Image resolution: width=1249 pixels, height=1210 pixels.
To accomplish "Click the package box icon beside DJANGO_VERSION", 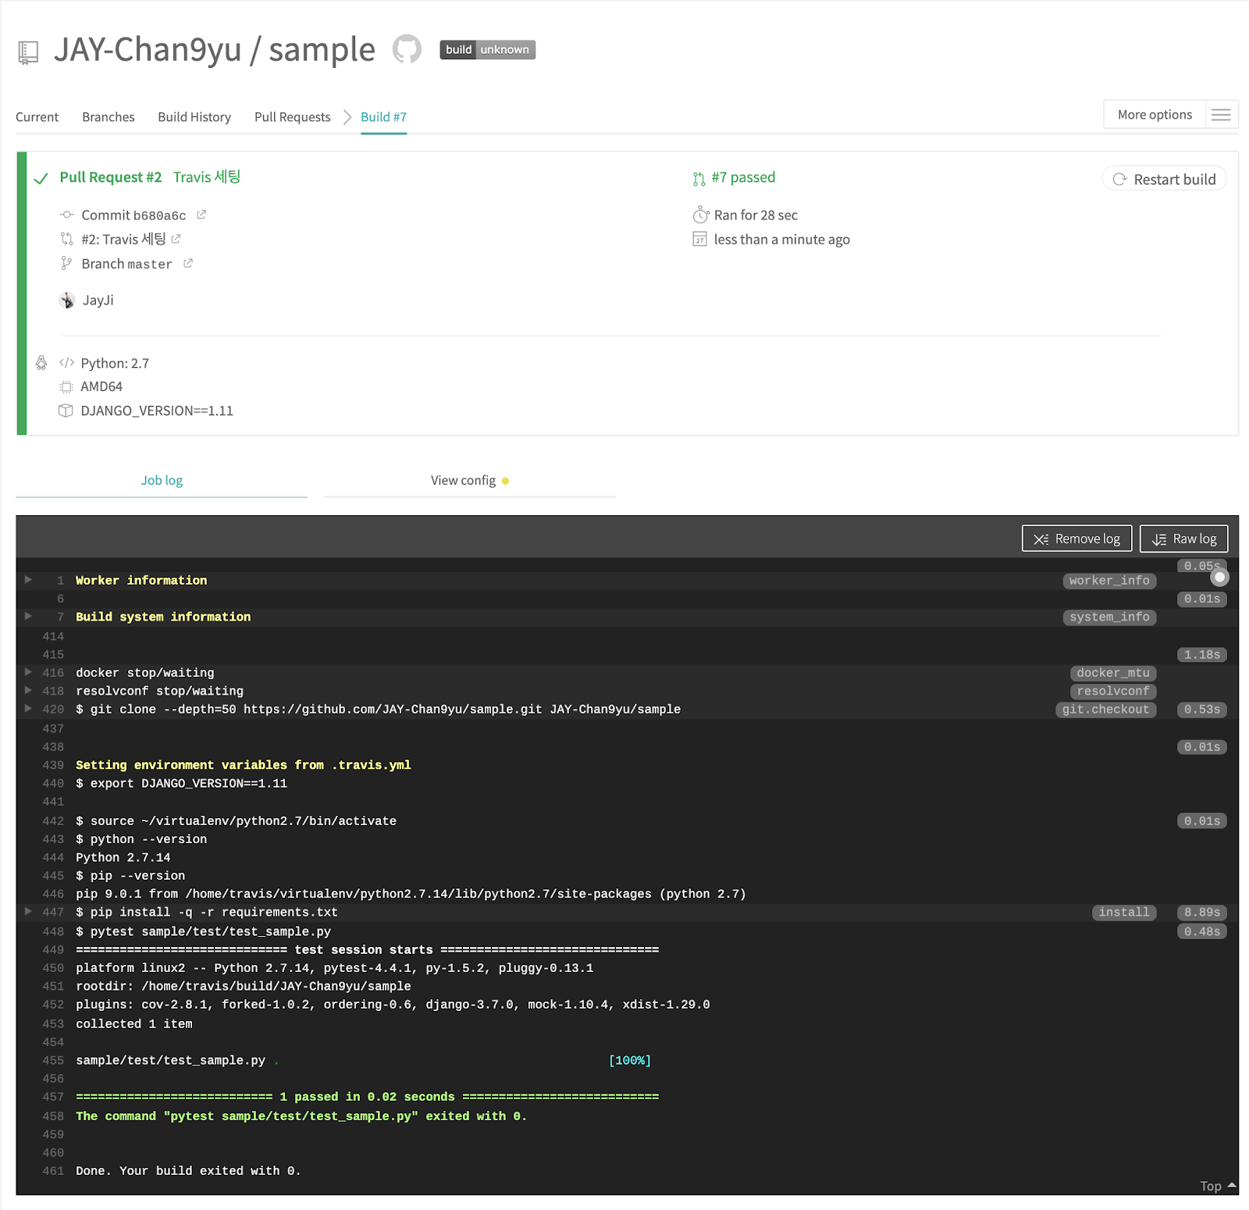I will tap(66, 411).
